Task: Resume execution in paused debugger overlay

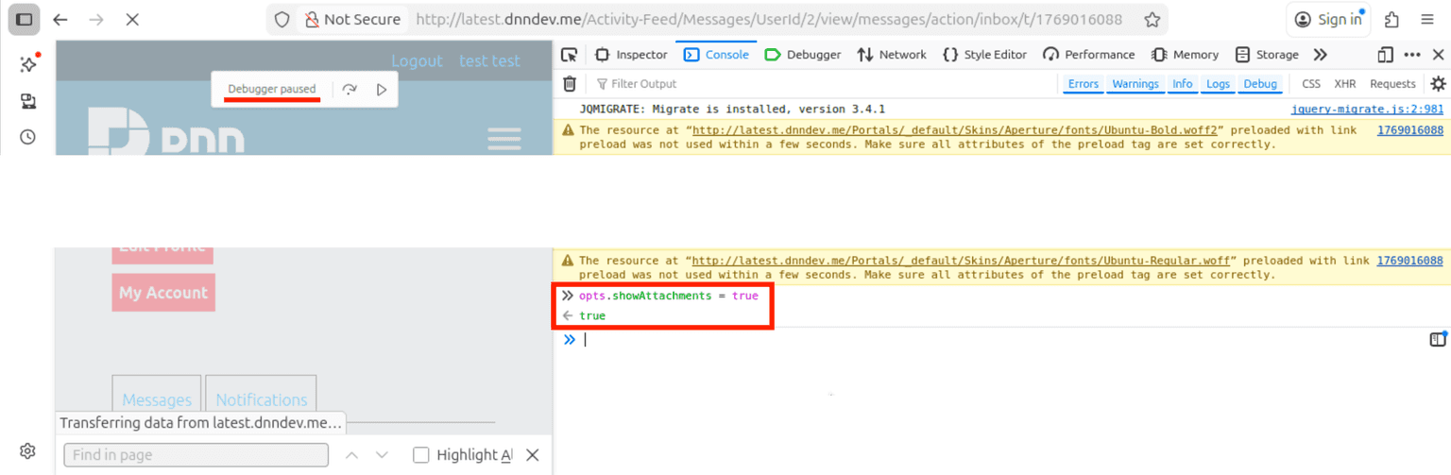Action: tap(382, 90)
